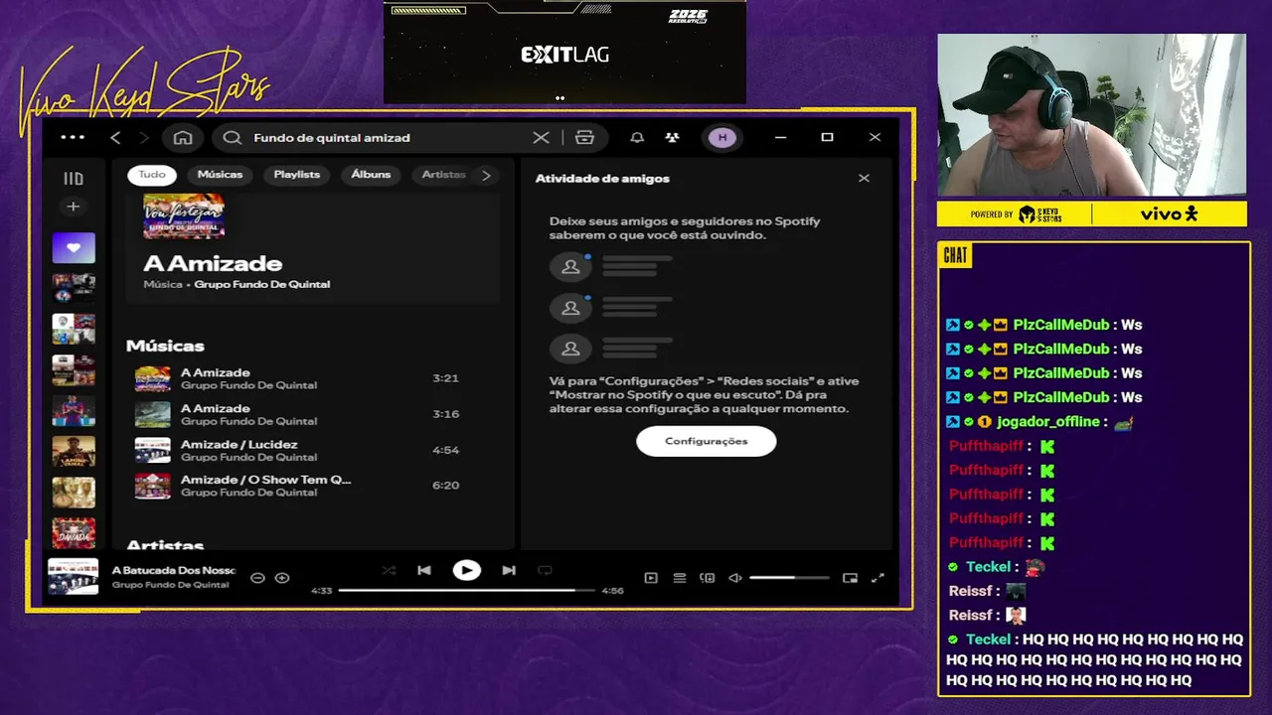Select the Álbuns filter chip
Viewport: 1272px width, 715px height.
click(371, 175)
